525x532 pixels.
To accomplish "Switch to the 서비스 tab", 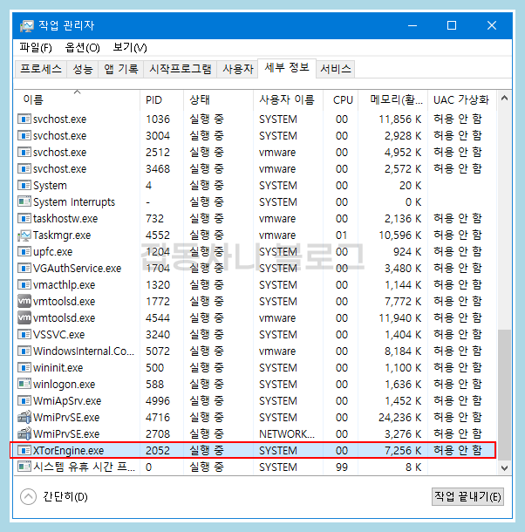I will [335, 69].
